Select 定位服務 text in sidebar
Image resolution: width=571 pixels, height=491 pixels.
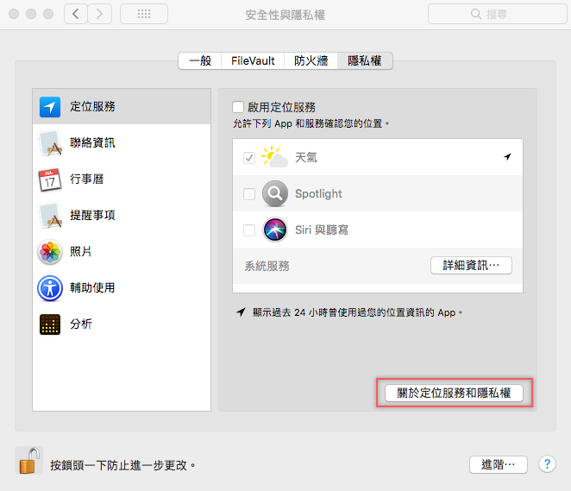pos(92,107)
